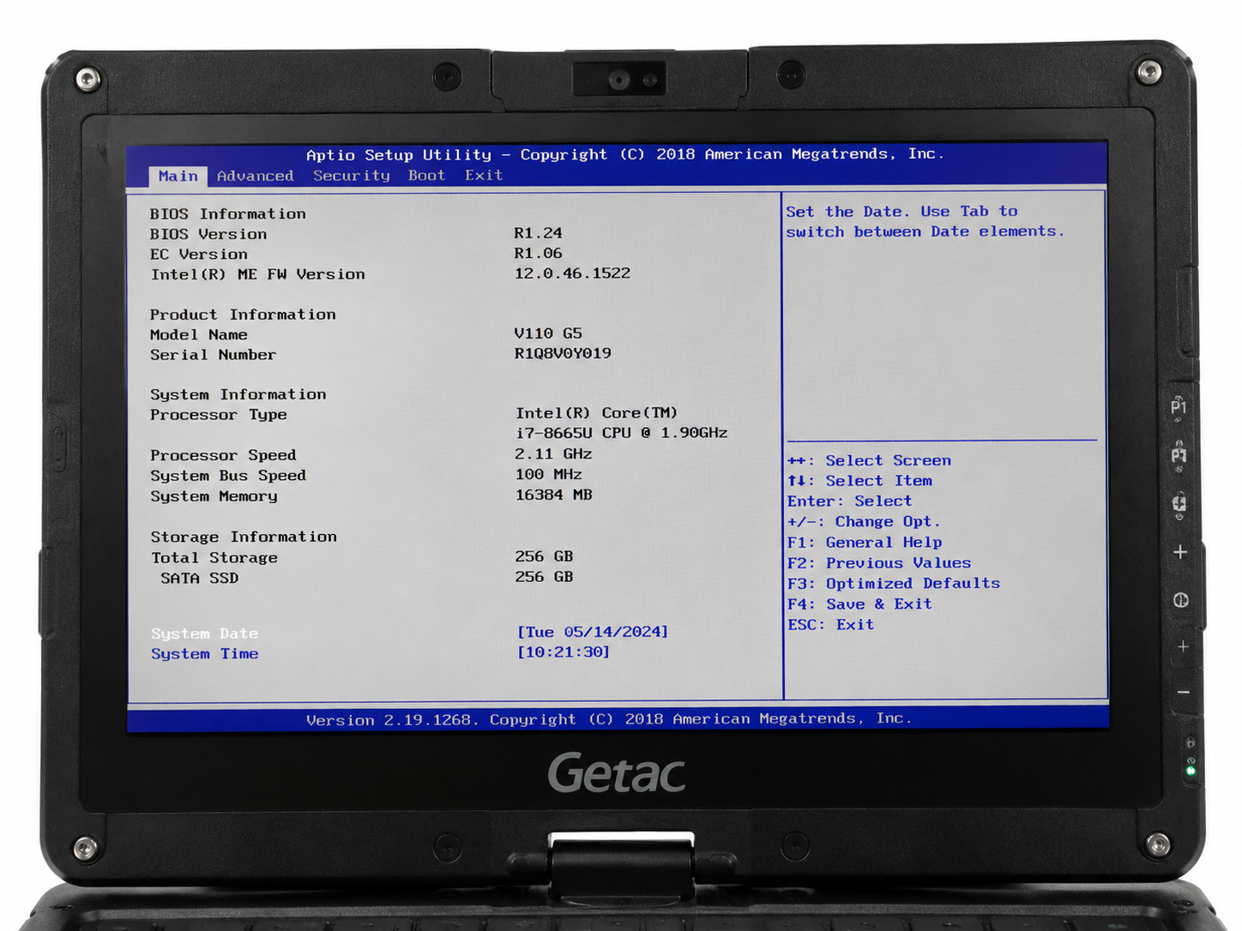Viewport: 1242px width, 931px height.
Task: Click serial number R1Q8V0Y019
Action: [x=563, y=353]
